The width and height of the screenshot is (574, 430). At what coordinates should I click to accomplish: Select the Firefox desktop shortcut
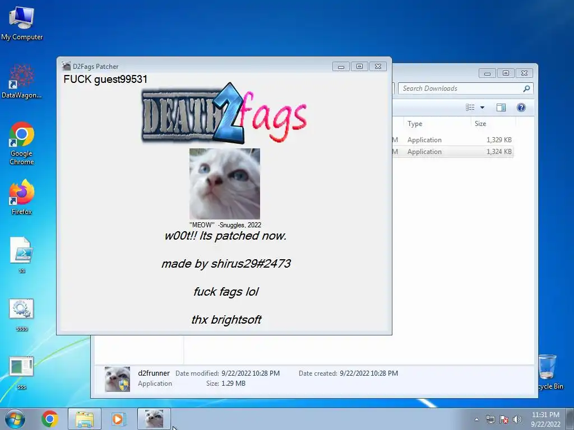(x=22, y=197)
